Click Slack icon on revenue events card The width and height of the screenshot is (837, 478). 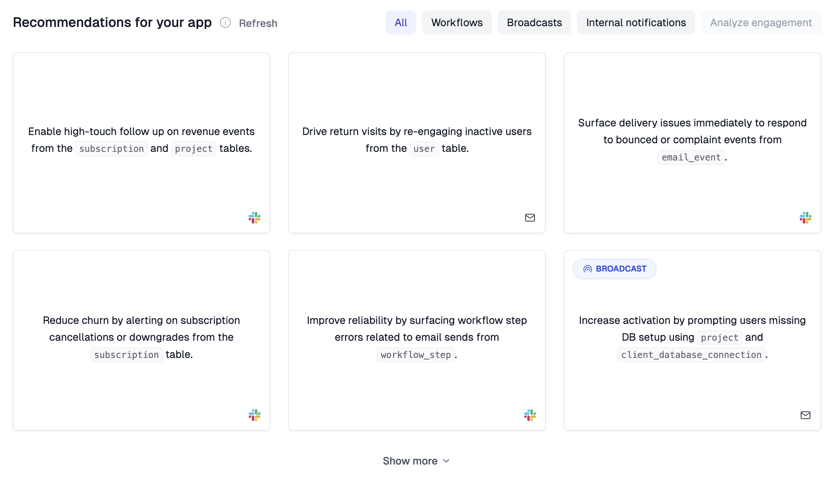click(x=255, y=218)
